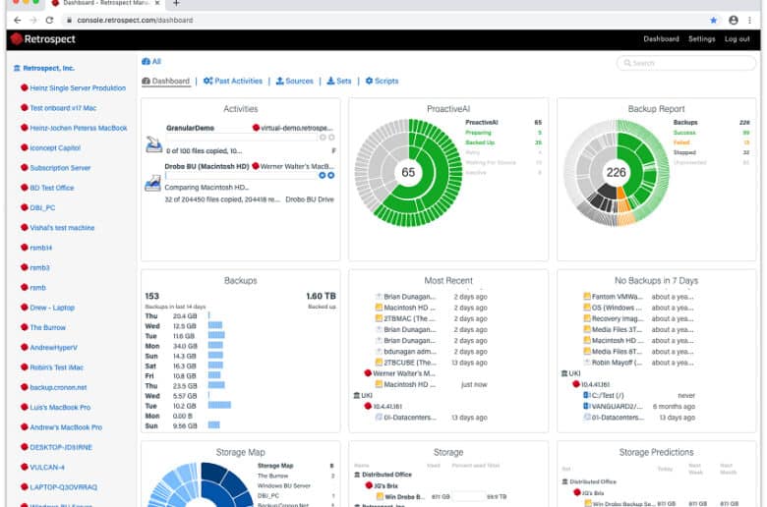Open BD Test Office server
The image size is (767, 507).
(52, 189)
